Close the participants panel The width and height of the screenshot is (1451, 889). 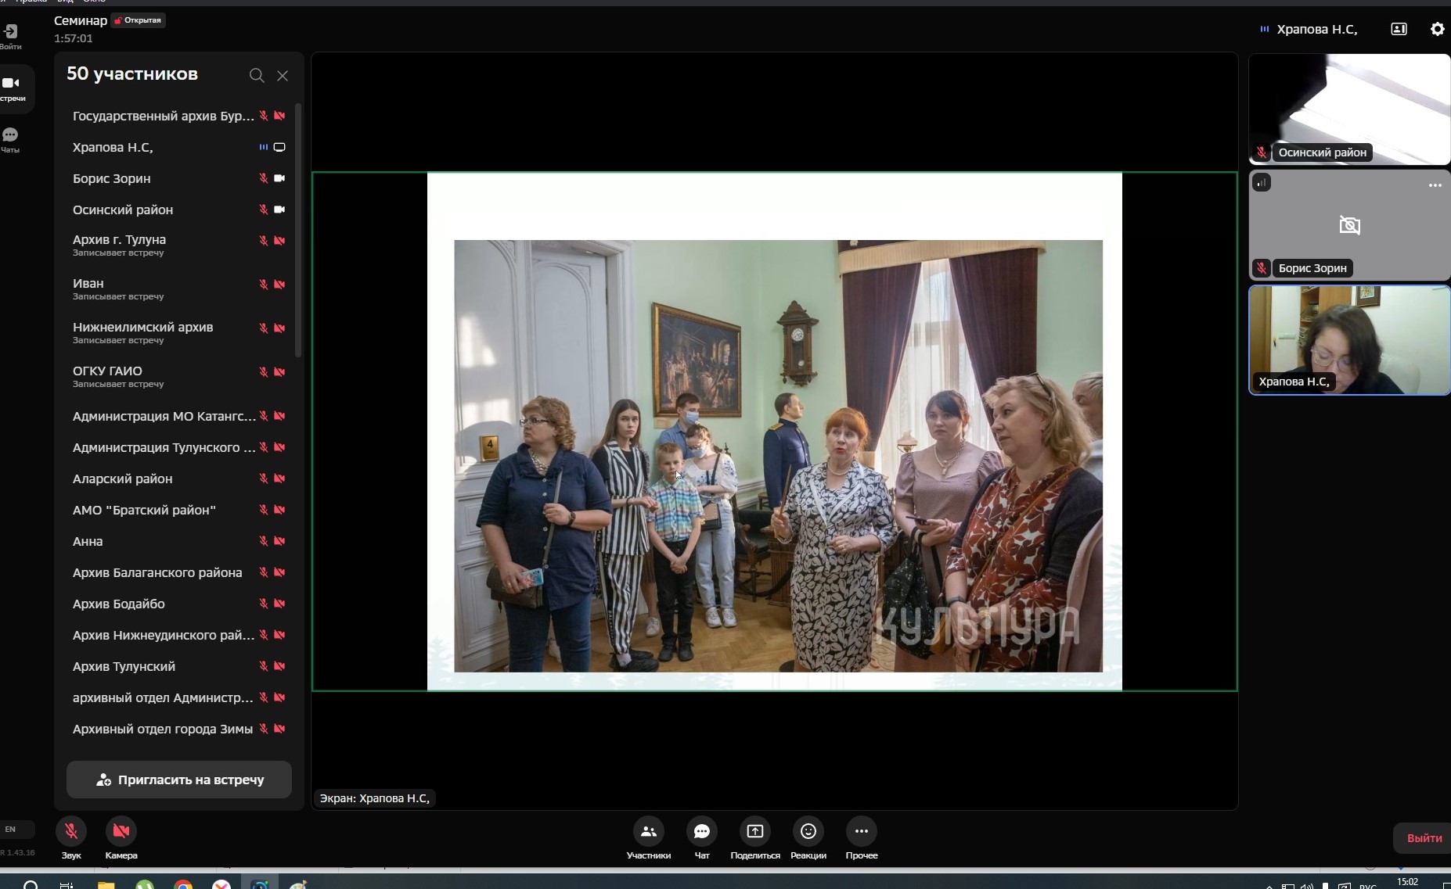(x=283, y=76)
